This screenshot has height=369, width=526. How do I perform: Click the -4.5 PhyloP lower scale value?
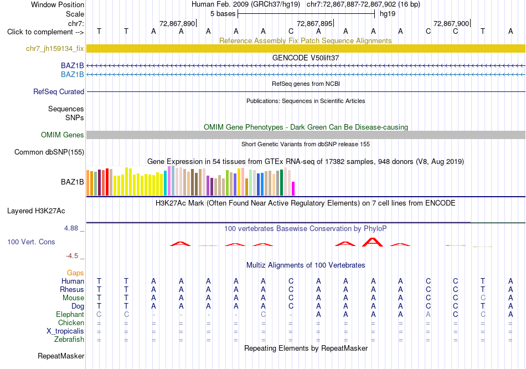coord(72,256)
